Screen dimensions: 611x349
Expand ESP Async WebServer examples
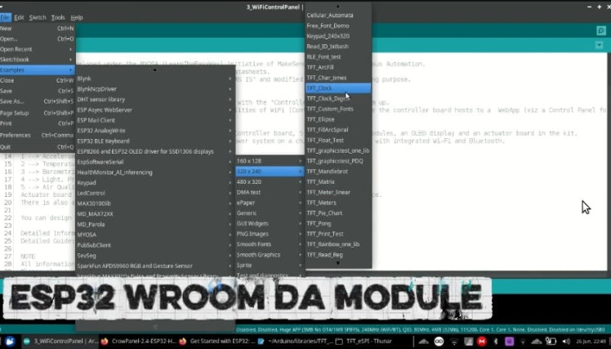coord(155,110)
